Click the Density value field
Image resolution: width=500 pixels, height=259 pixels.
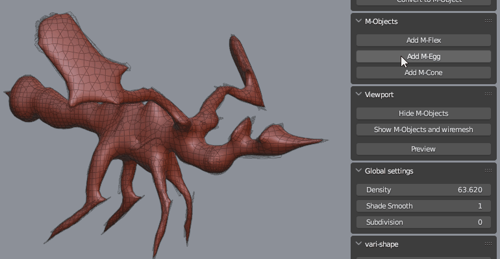pos(423,190)
